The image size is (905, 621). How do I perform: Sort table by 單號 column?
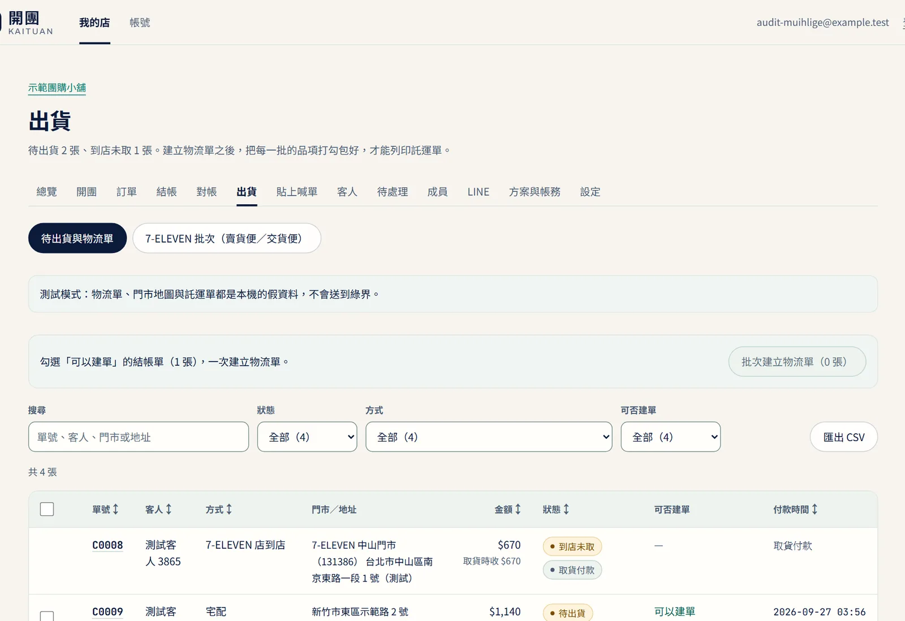point(106,510)
